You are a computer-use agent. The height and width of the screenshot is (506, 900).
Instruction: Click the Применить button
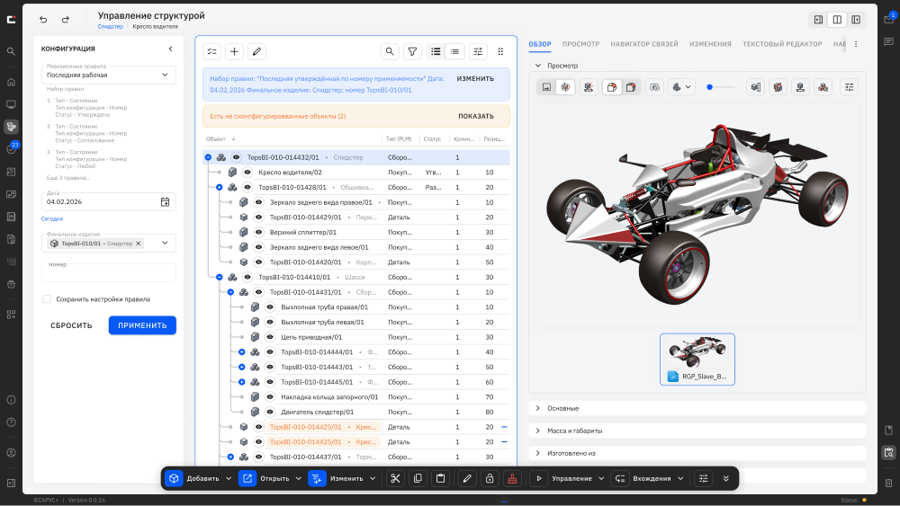(142, 325)
